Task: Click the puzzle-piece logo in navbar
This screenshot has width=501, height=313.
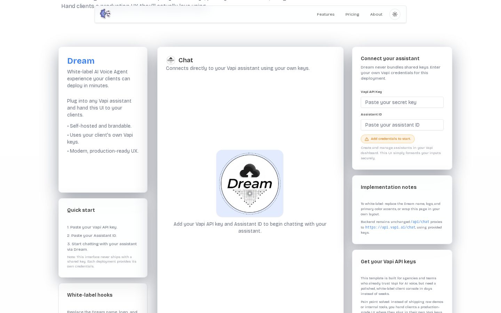Action: tap(105, 14)
